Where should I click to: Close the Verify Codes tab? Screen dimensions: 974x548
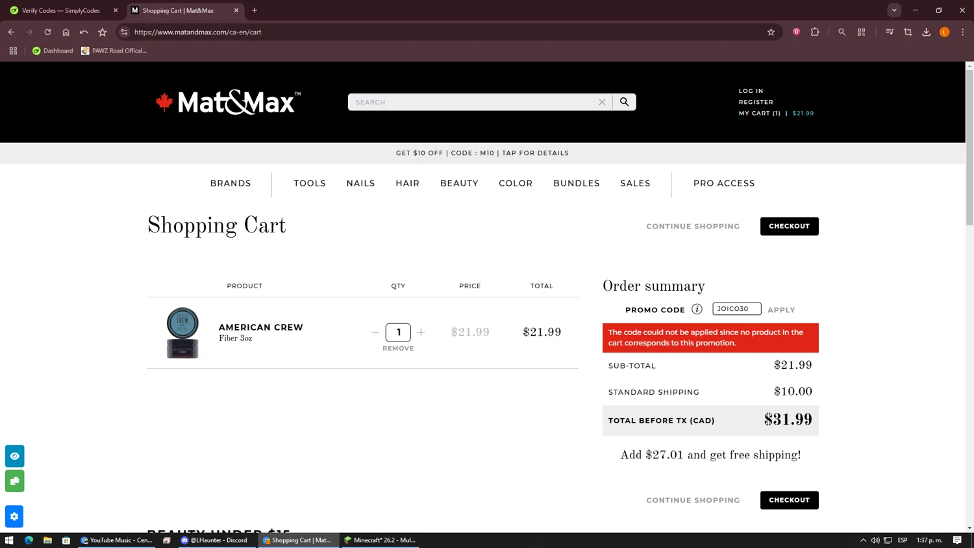(x=116, y=10)
